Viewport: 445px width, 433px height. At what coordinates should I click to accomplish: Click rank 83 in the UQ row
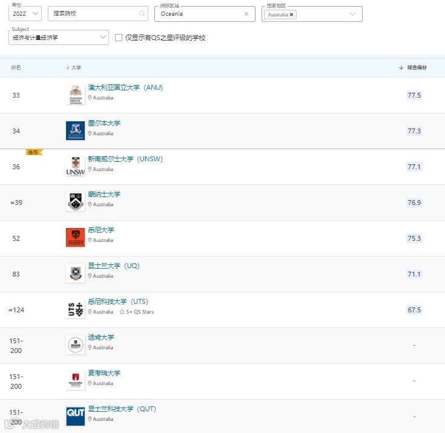pyautogui.click(x=16, y=274)
